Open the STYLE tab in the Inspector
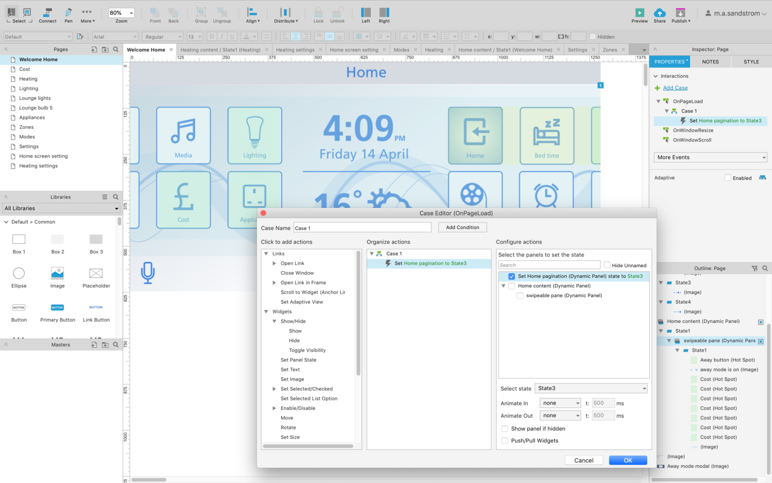Image resolution: width=772 pixels, height=483 pixels. click(750, 61)
